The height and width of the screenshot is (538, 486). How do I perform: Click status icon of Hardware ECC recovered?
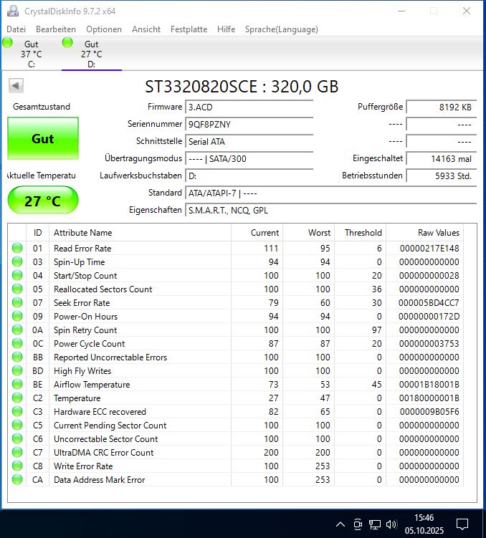click(x=17, y=411)
